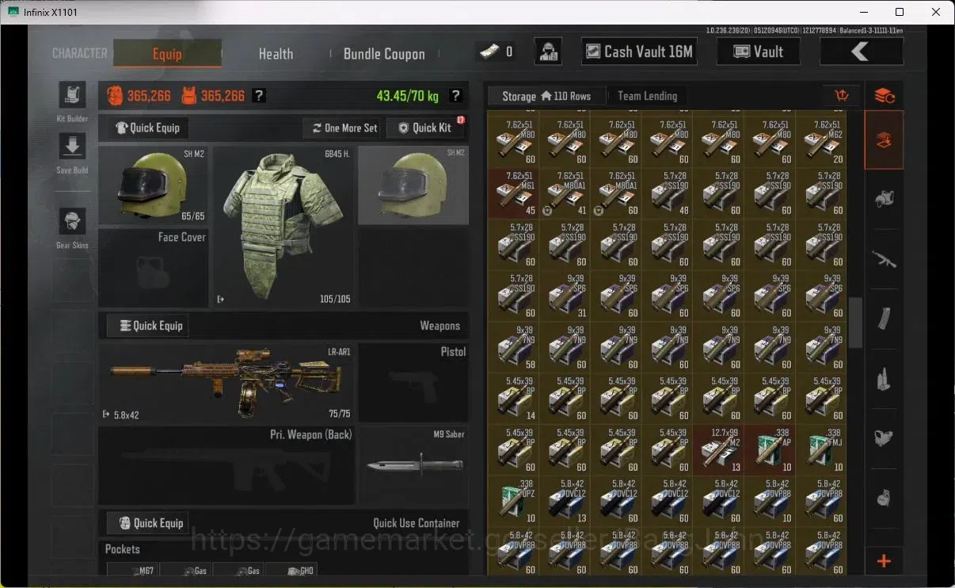This screenshot has width=955, height=588.
Task: Click the Weapons section label
Action: coord(439,326)
